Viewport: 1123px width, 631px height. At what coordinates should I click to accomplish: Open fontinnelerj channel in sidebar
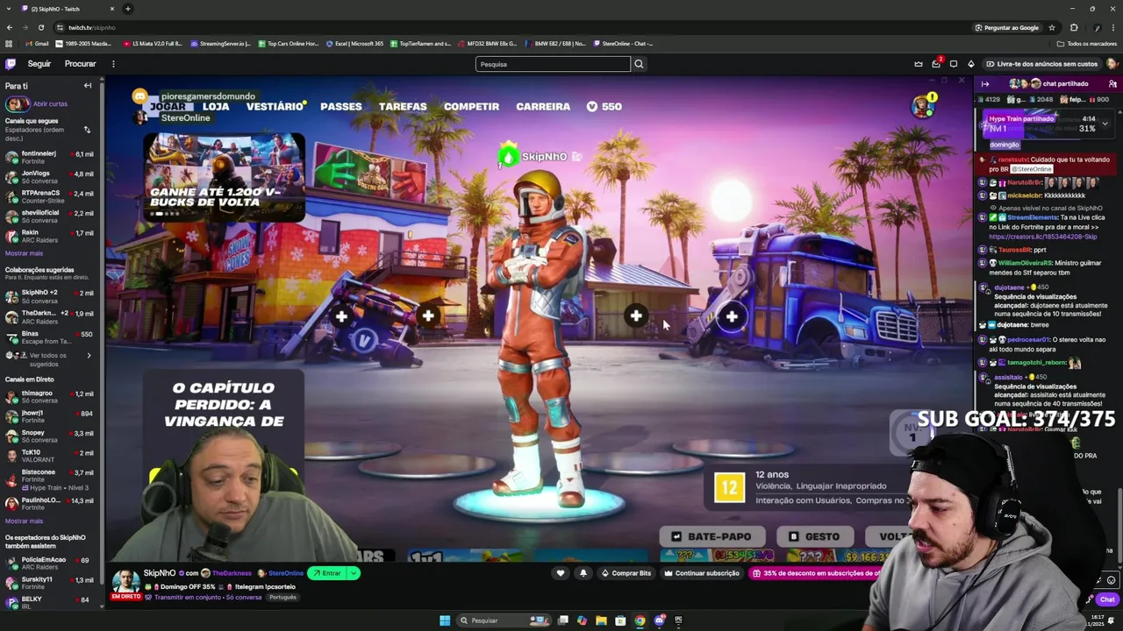50,157
